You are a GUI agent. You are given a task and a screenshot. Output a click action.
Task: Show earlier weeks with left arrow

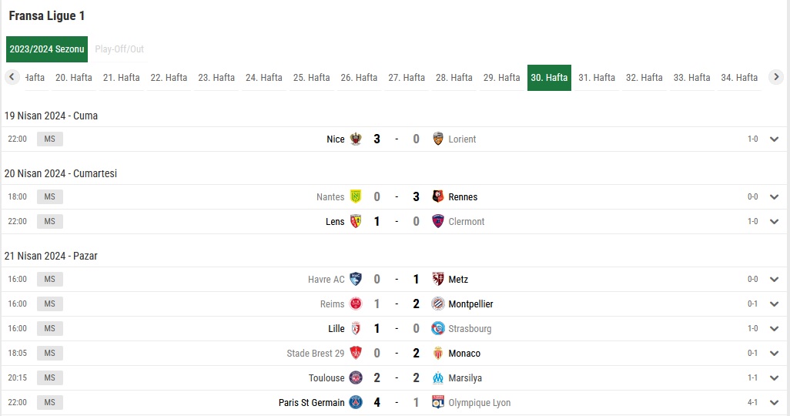[12, 77]
